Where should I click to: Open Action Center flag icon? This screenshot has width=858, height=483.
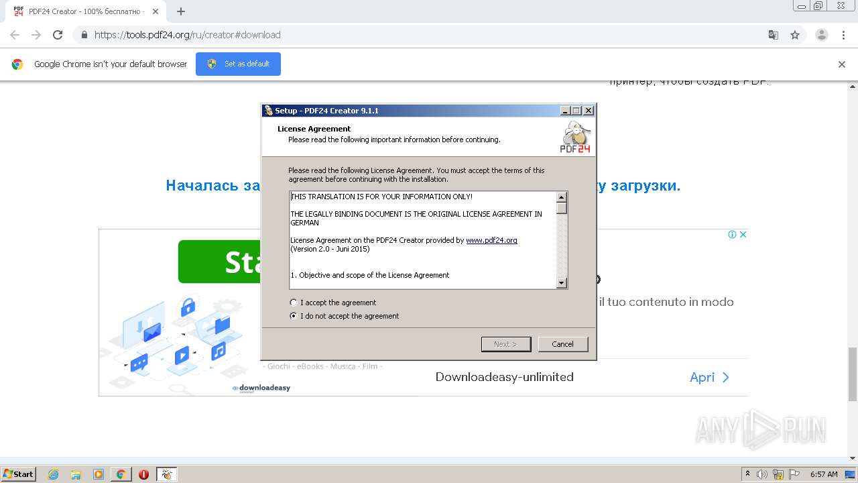tap(794, 474)
